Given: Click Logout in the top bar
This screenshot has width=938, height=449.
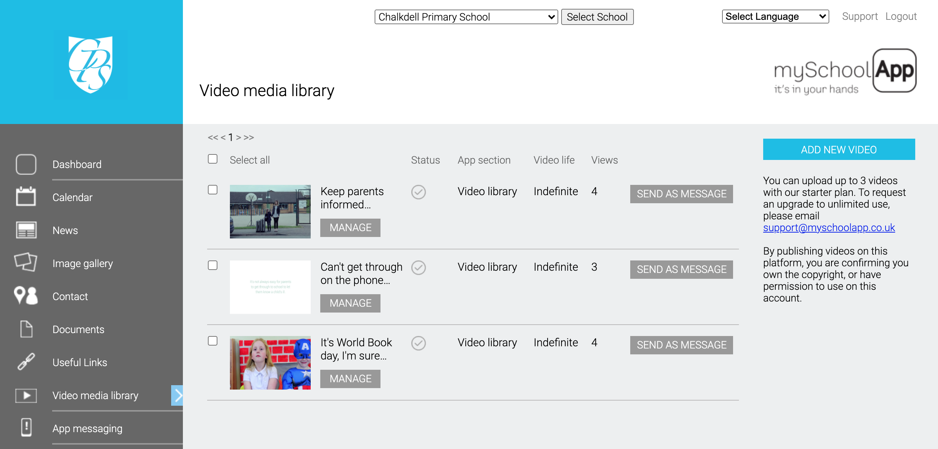Looking at the screenshot, I should [901, 17].
